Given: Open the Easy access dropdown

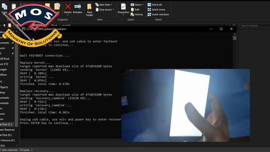Looking at the screenshot, I should (x=105, y=10).
